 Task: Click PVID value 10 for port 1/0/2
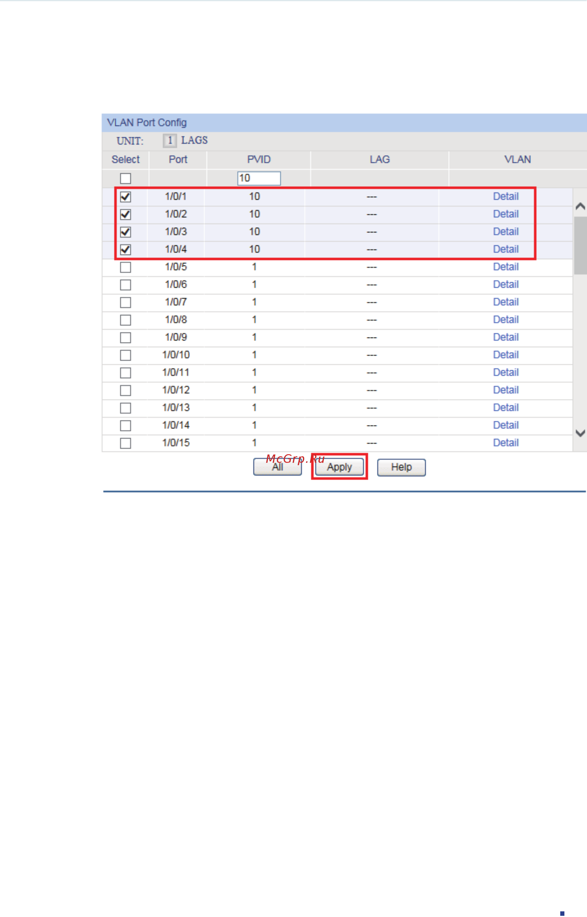point(254,214)
